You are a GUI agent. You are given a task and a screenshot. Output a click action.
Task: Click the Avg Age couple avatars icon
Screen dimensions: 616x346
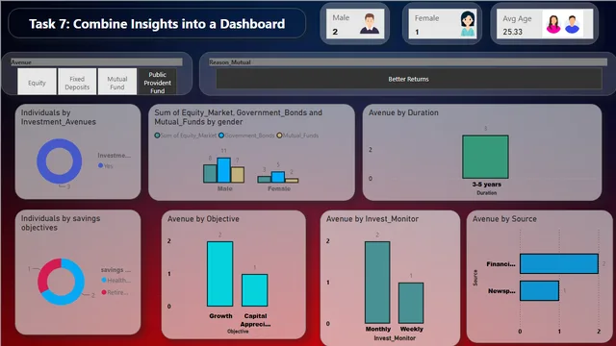click(x=562, y=24)
